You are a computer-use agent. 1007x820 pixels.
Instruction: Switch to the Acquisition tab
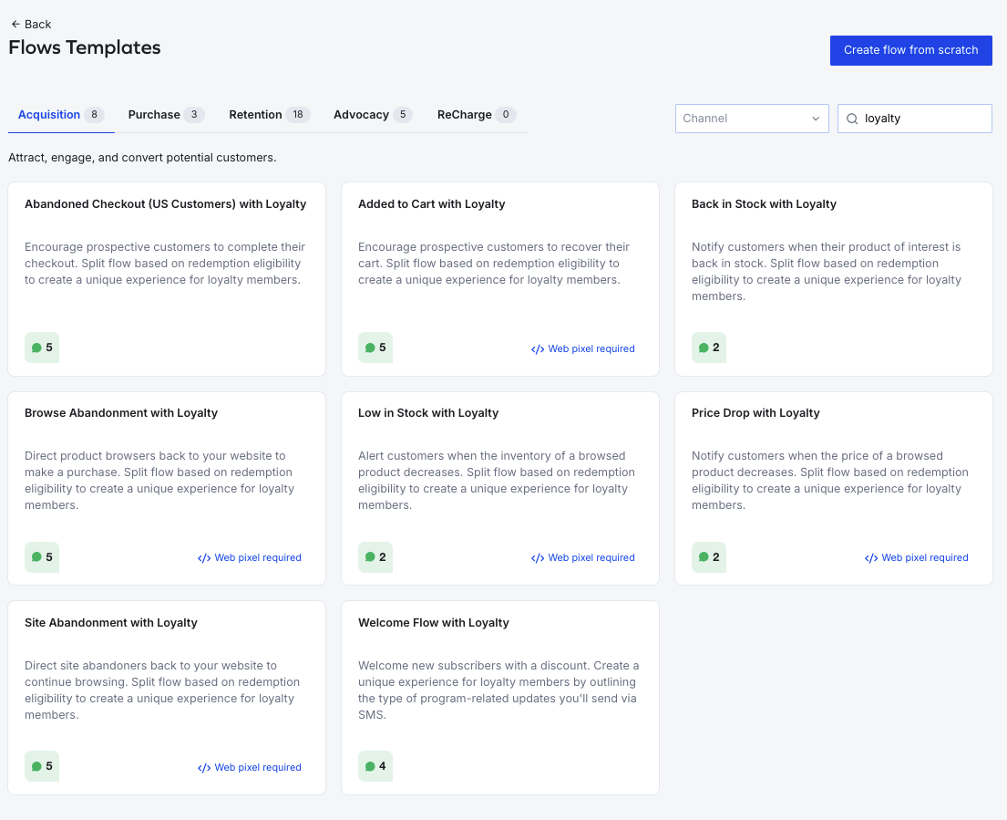pos(61,115)
